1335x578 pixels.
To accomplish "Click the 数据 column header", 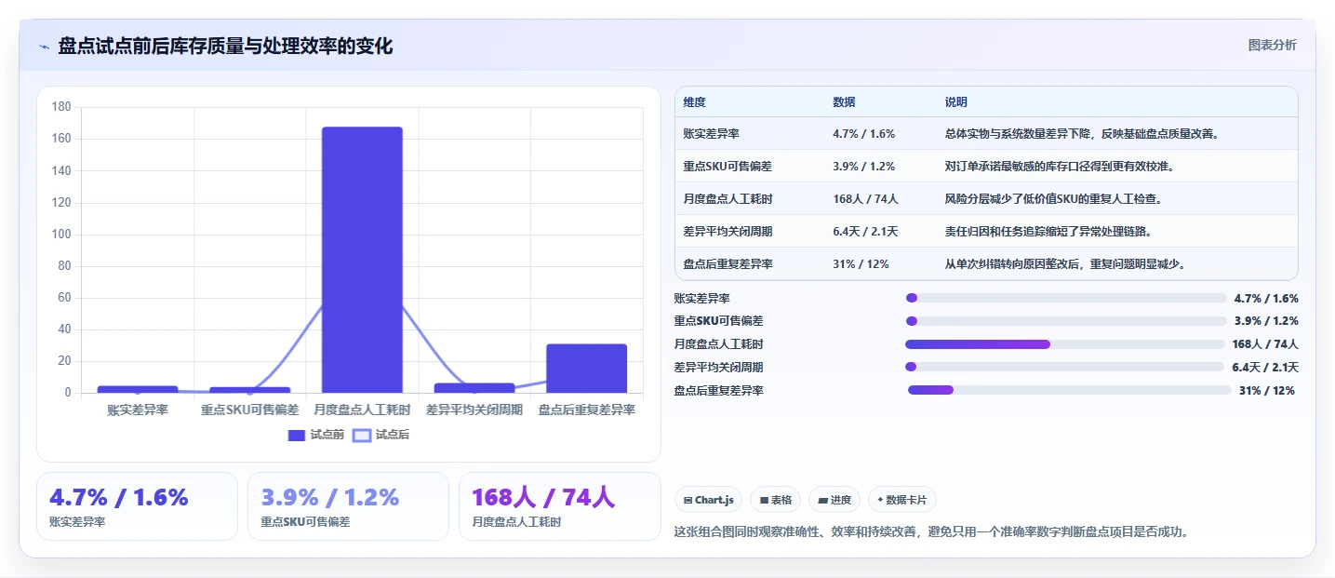I will point(844,101).
